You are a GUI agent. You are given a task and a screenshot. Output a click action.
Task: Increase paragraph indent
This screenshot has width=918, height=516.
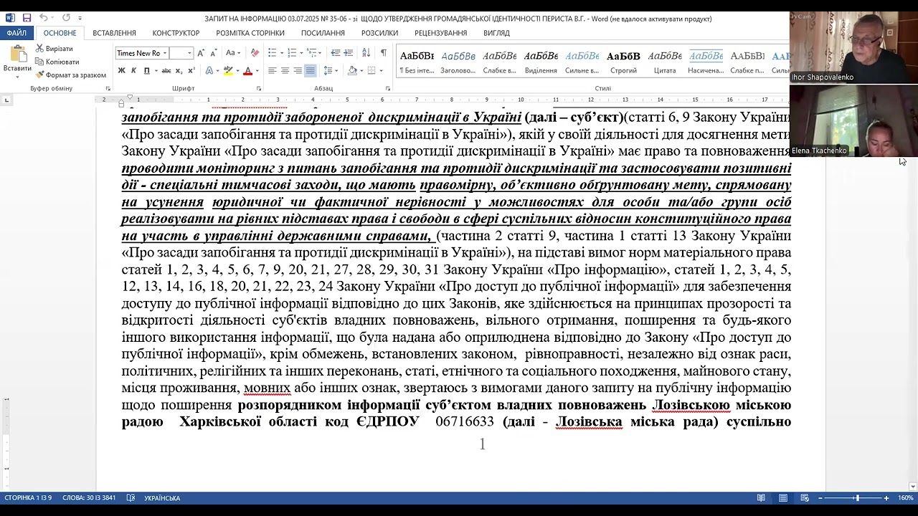point(348,53)
